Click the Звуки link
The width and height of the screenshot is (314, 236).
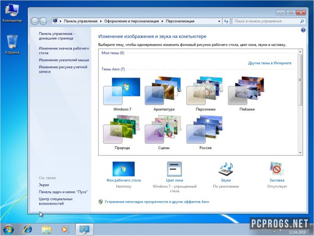pos(226,180)
